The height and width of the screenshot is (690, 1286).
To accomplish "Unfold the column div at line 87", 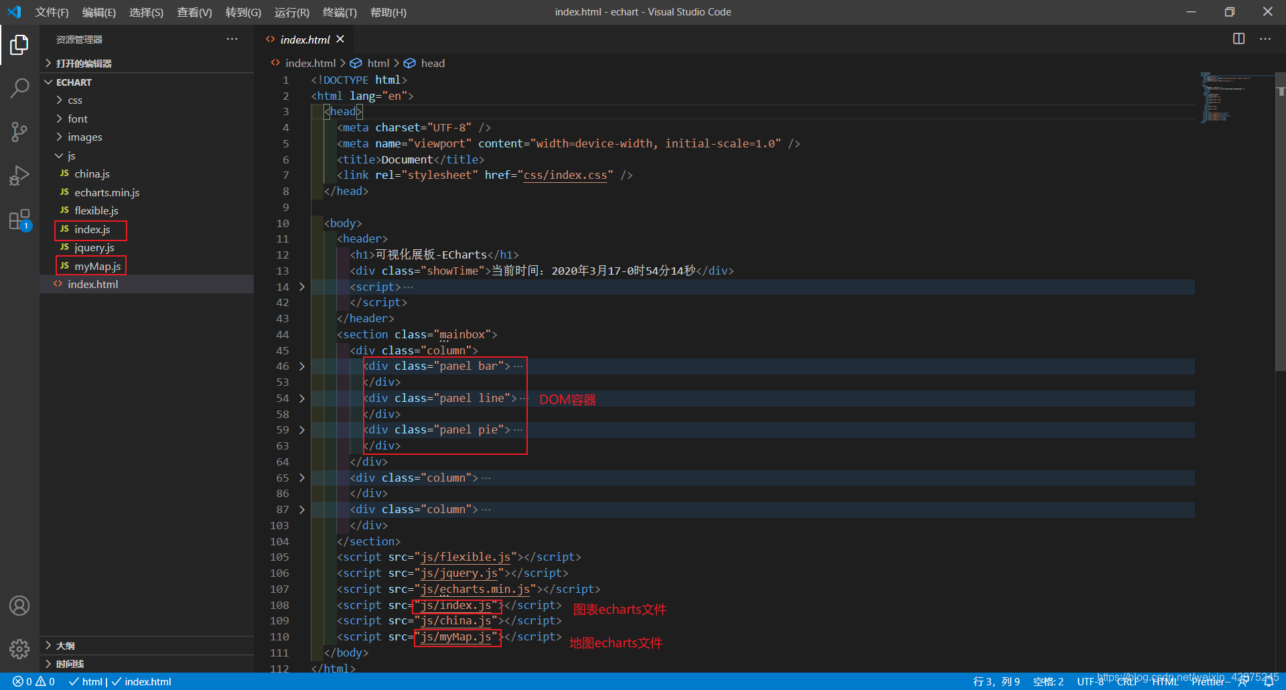I will (302, 510).
